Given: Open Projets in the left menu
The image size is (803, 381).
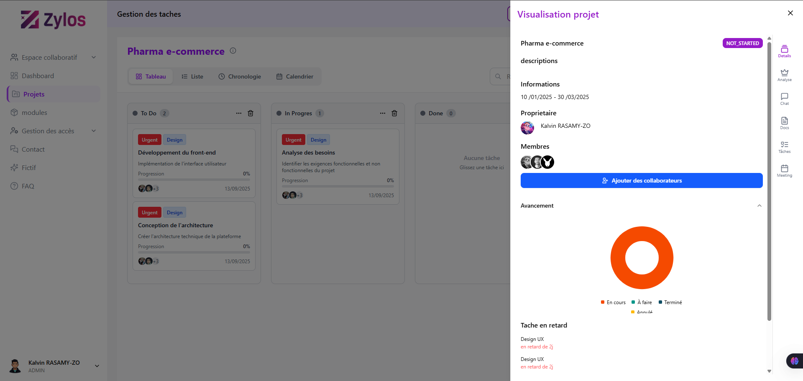Looking at the screenshot, I should tap(34, 94).
